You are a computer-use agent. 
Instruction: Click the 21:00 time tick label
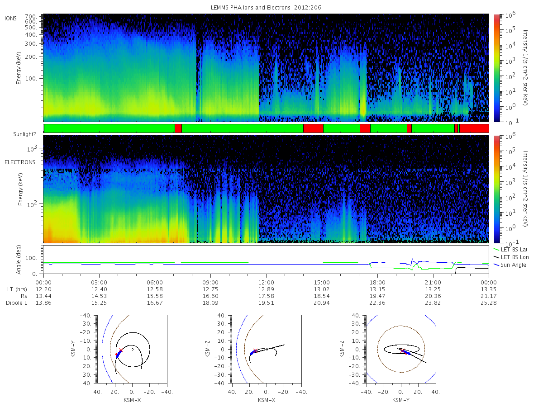coord(433,283)
